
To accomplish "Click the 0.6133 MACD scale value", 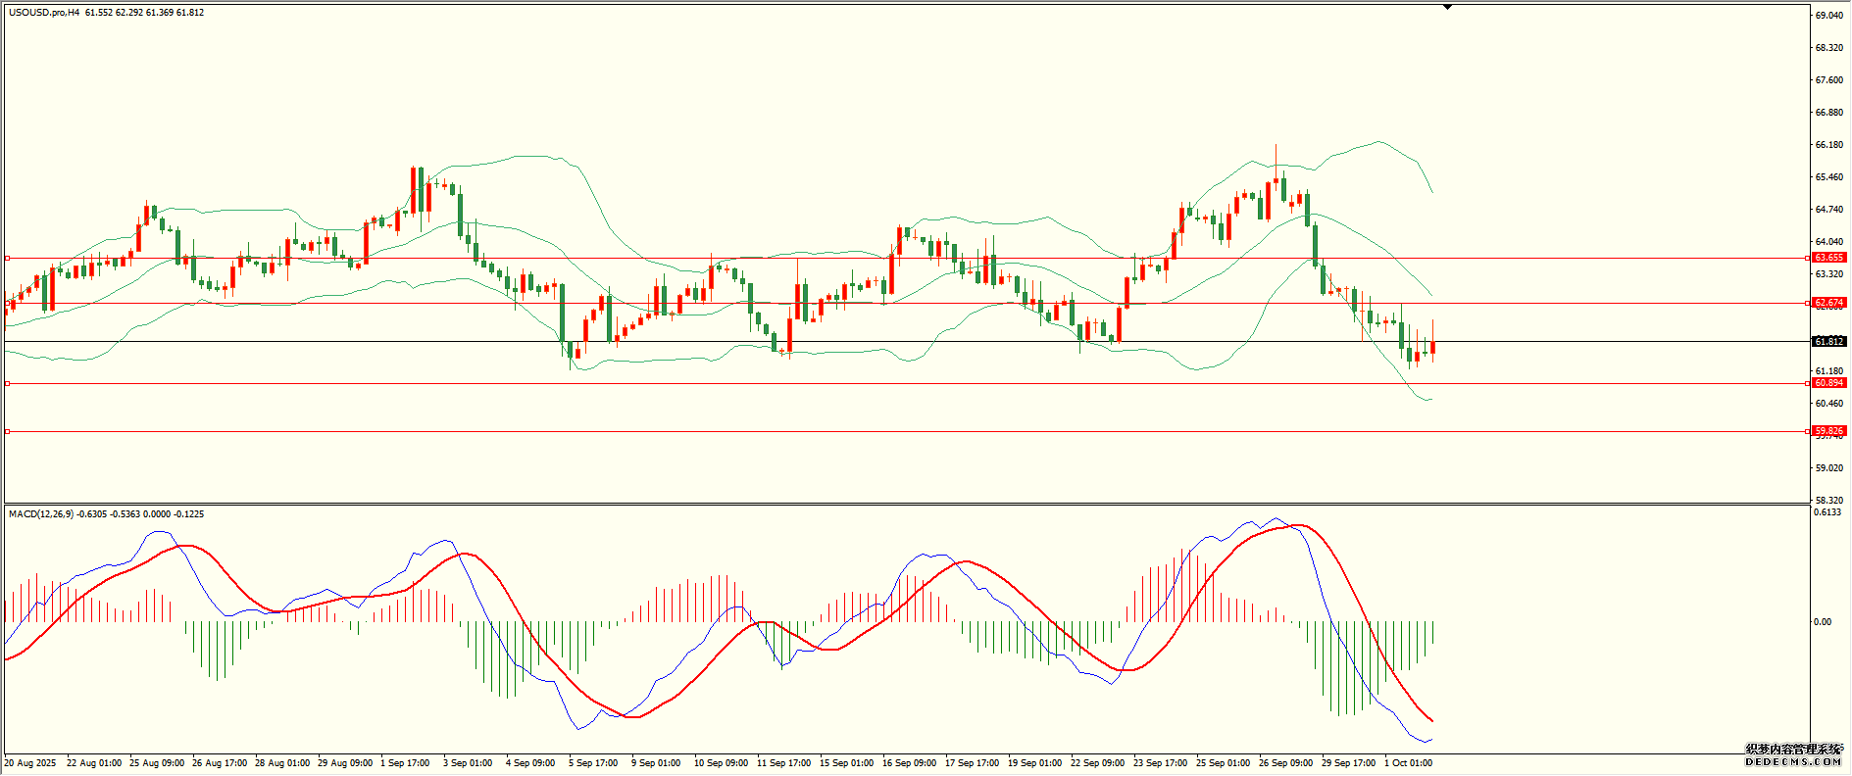I will coord(1828,512).
